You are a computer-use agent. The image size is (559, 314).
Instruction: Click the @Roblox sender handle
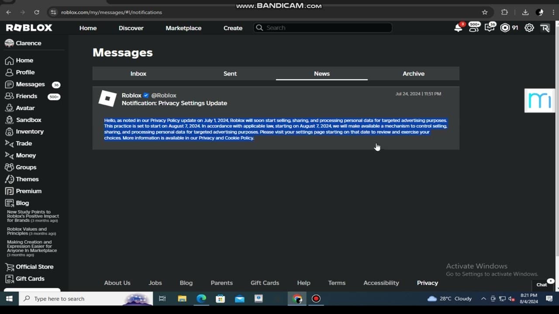[x=164, y=96]
